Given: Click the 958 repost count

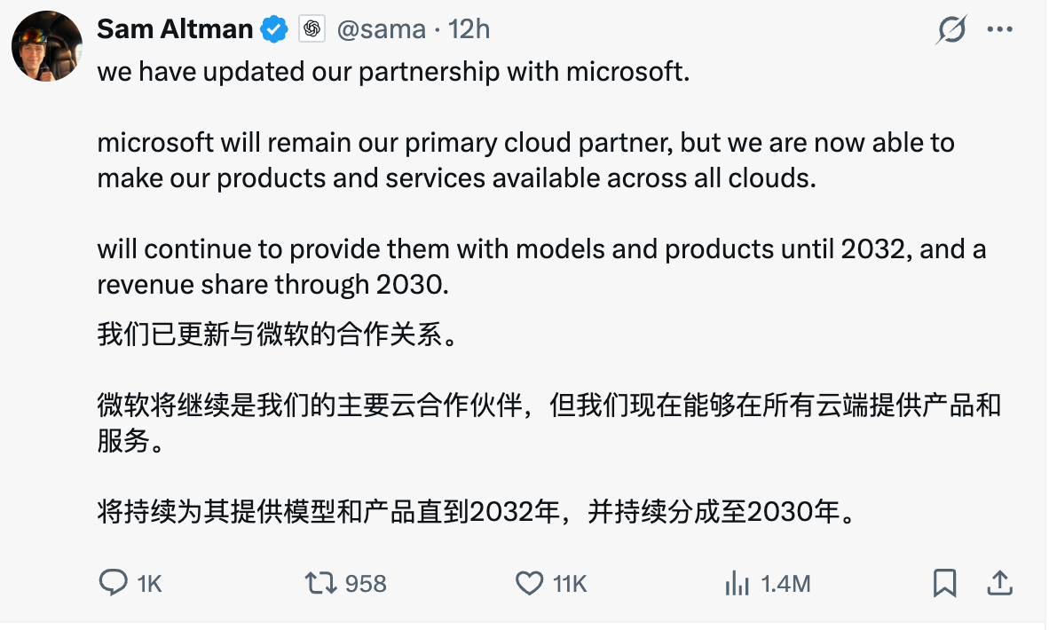Looking at the screenshot, I should pos(366,584).
